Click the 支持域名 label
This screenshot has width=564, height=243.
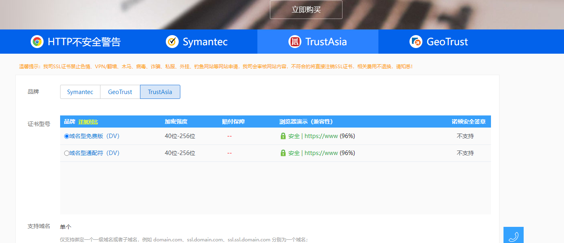tap(39, 226)
